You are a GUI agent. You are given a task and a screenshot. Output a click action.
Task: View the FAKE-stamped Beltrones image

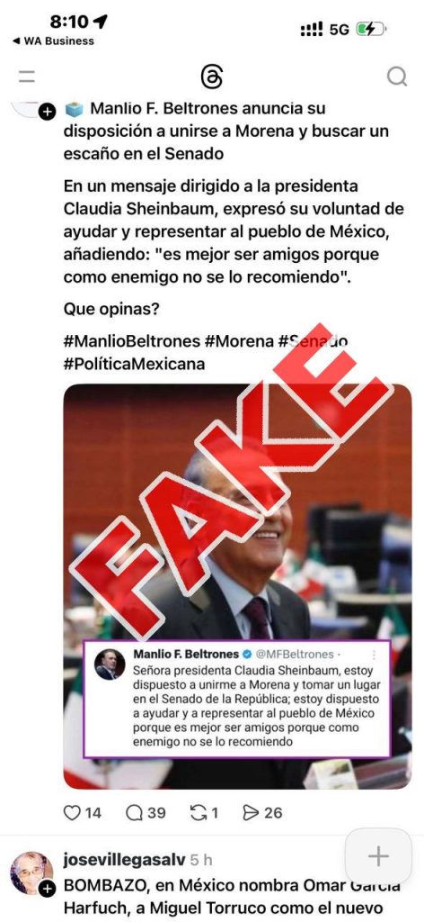click(x=237, y=586)
